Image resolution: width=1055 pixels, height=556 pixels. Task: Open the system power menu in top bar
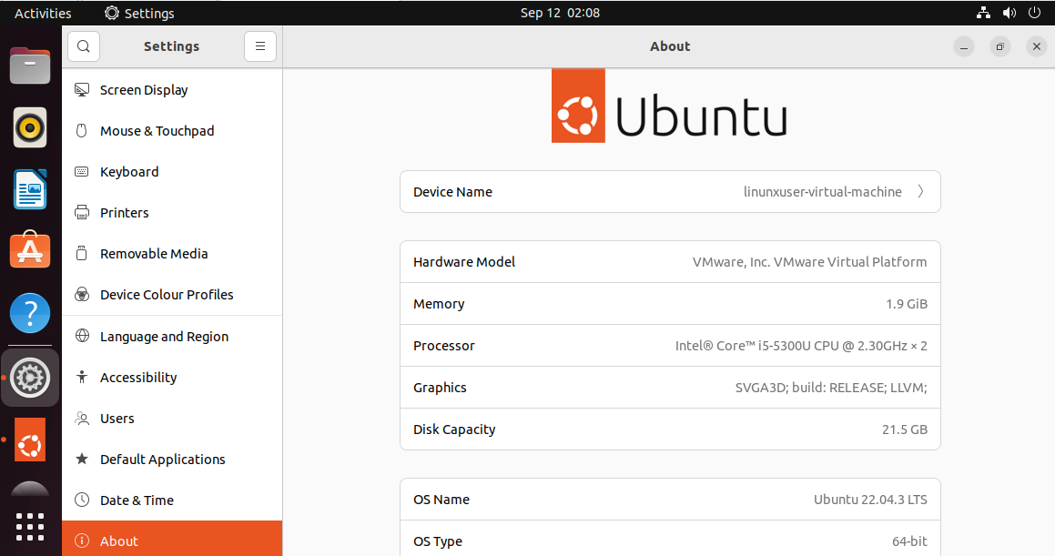[1034, 13]
